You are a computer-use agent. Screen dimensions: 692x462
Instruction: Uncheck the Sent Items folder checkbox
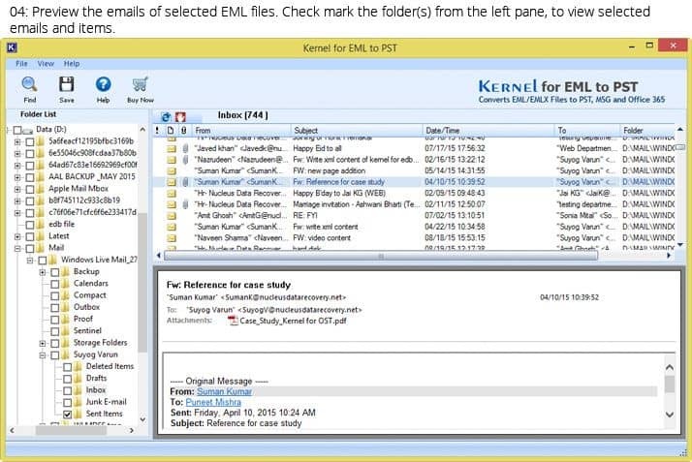tap(67, 415)
